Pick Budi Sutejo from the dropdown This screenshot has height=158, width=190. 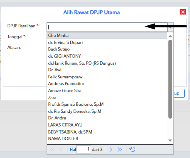click(x=107, y=49)
